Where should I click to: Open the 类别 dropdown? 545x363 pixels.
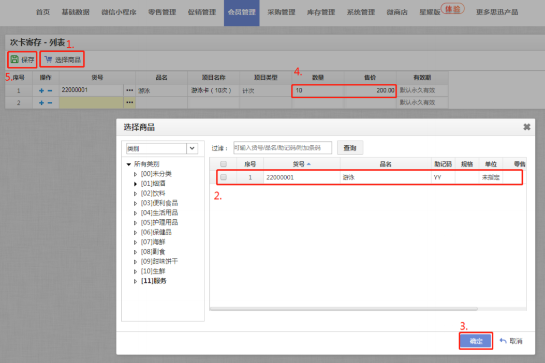click(192, 148)
